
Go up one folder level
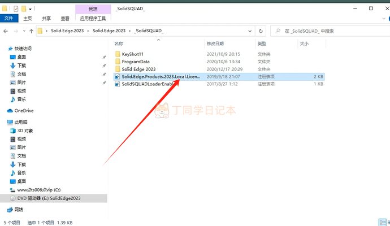(31, 31)
